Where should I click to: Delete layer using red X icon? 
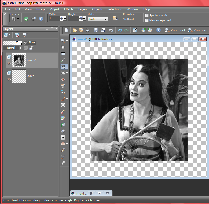coord(17,35)
